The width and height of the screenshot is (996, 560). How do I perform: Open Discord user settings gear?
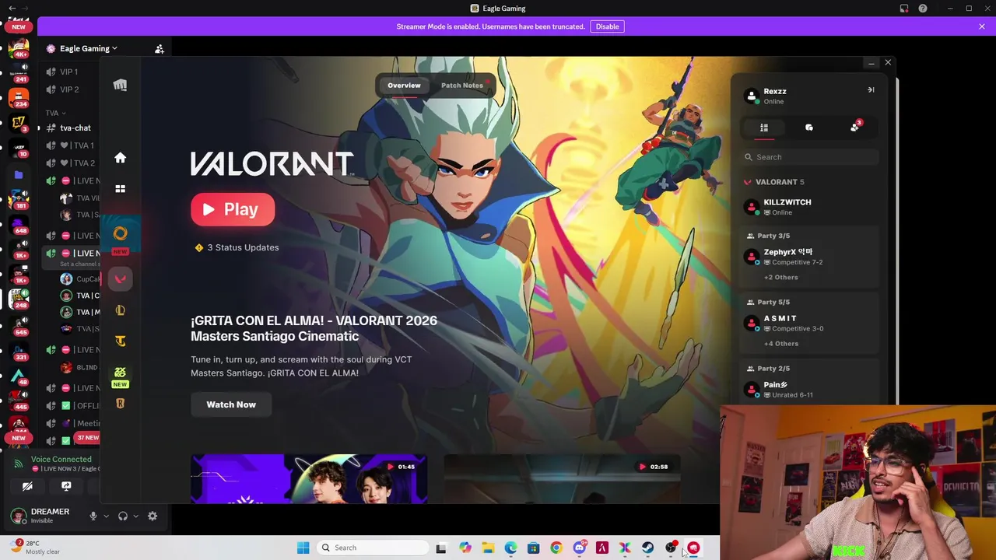click(x=153, y=516)
